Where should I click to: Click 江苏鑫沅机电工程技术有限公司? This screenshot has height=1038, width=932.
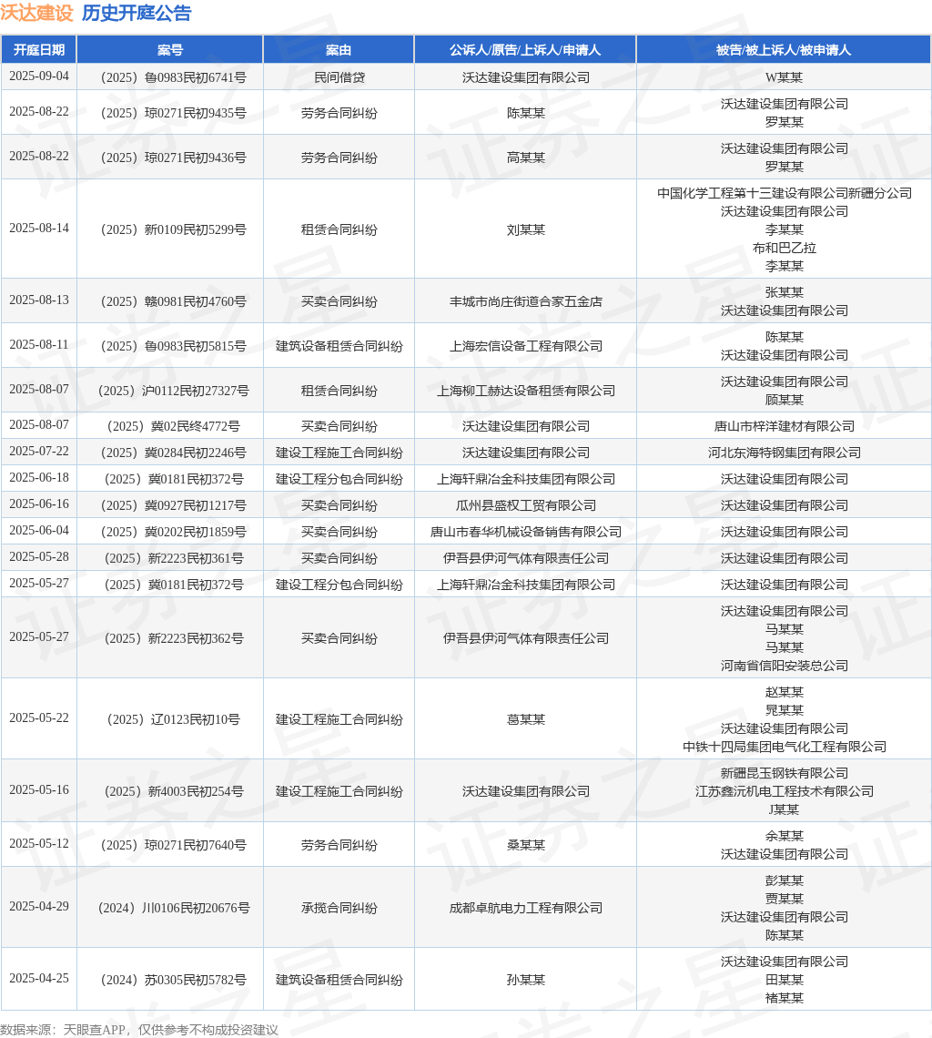[x=784, y=792]
